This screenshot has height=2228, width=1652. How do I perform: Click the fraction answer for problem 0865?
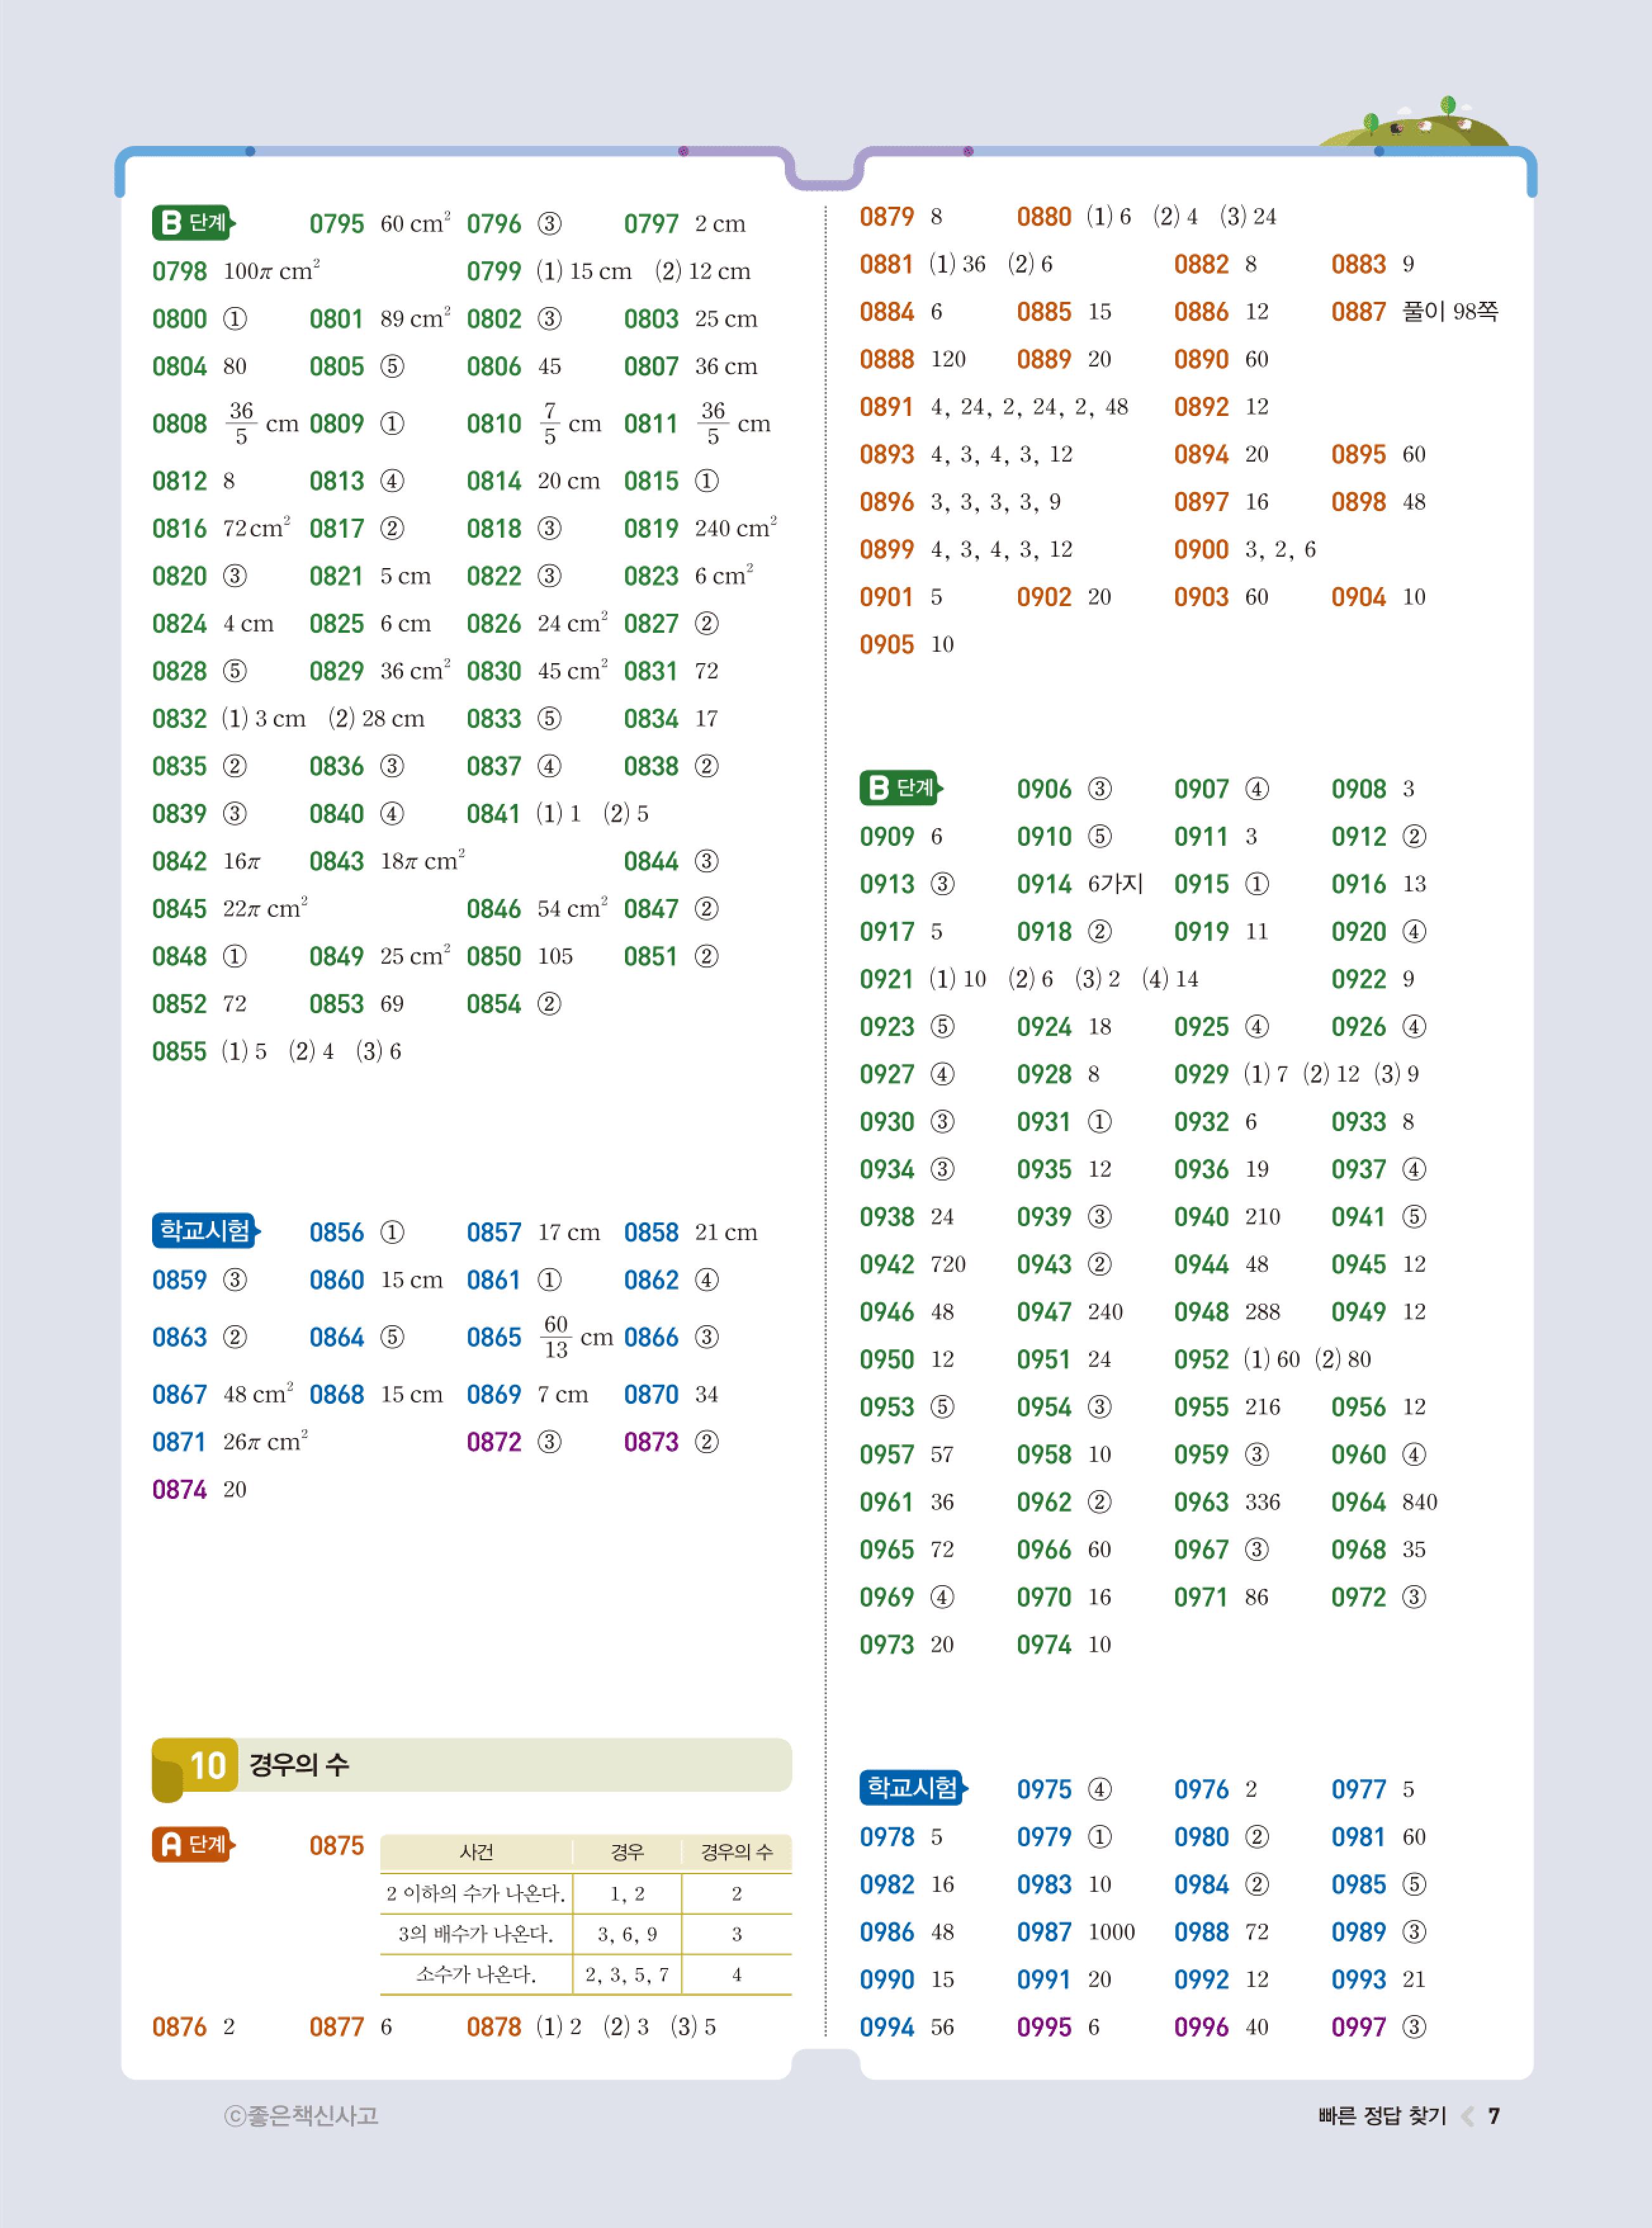point(556,1337)
